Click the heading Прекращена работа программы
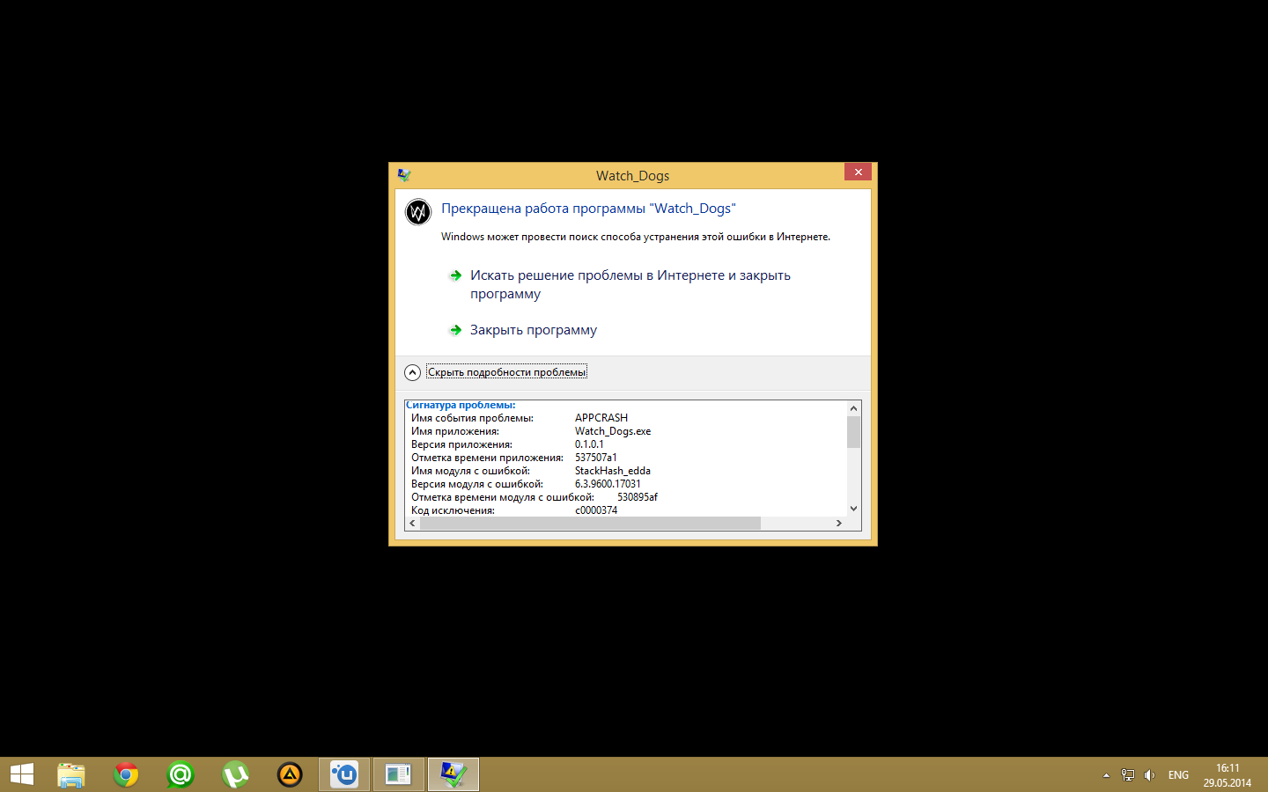The image size is (1268, 792). 588,209
